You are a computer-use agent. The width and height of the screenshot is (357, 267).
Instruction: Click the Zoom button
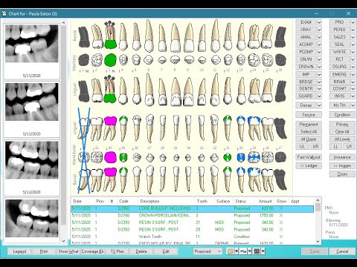[342, 174]
